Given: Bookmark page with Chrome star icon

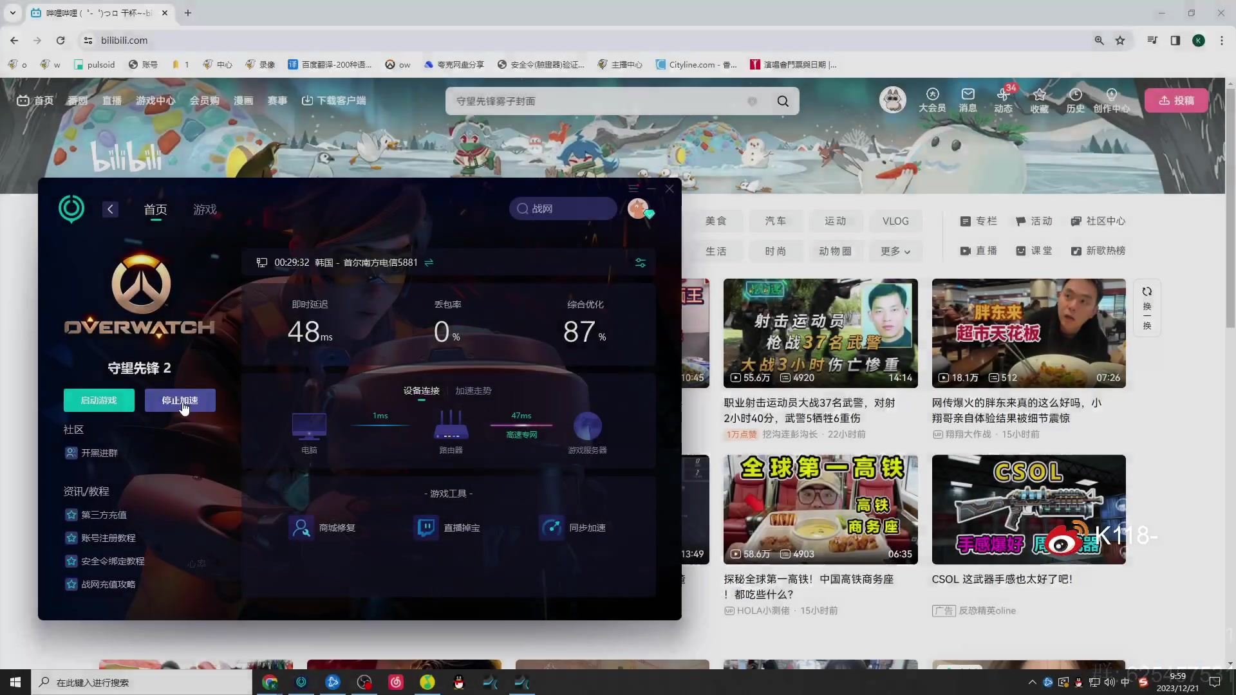Looking at the screenshot, I should (1120, 41).
